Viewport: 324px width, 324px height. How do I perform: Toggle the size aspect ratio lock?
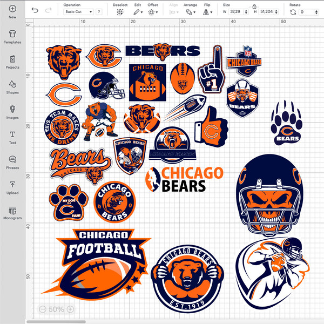(x=254, y=6)
